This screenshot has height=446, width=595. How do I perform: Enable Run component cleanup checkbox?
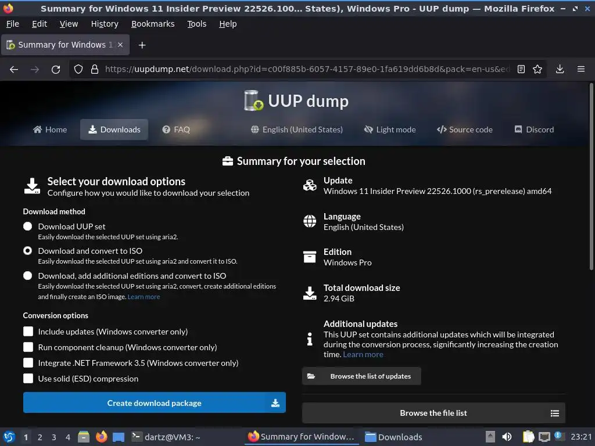tap(28, 347)
